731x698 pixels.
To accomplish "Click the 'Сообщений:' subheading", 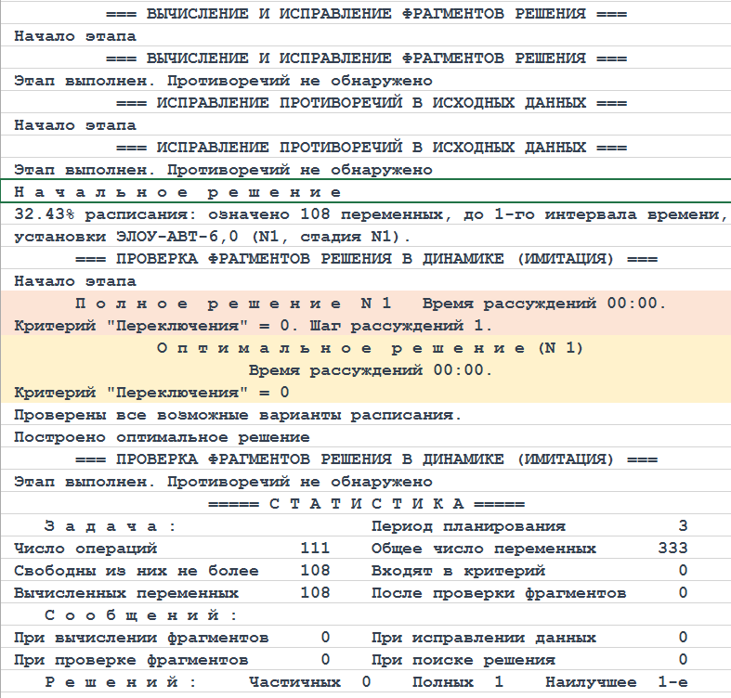I will 141,615.
